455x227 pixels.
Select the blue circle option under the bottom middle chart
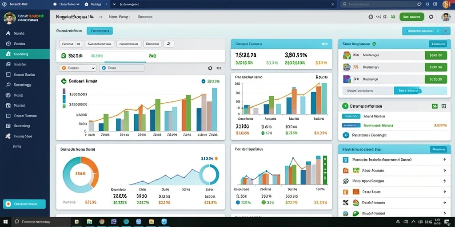pos(238,203)
